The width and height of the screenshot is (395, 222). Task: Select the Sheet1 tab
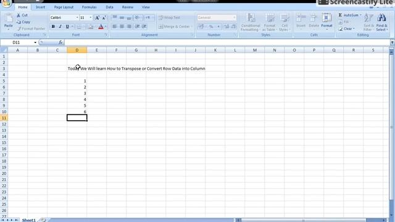(x=29, y=220)
